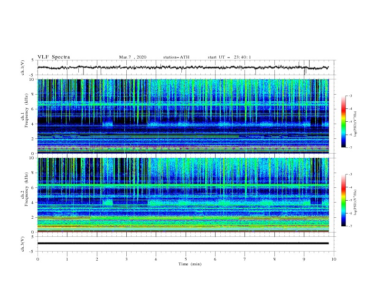Click the 'ch.1(V)' waveform axis label
The width and height of the screenshot is (376, 291).
click(23, 68)
